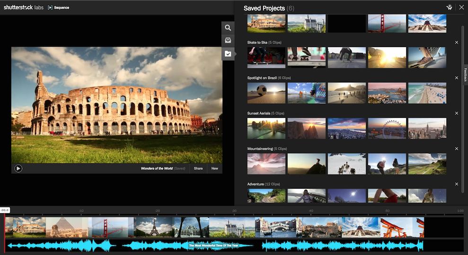Remove the Spotlight on Brazil project
The image size is (468, 255).
pos(457,78)
